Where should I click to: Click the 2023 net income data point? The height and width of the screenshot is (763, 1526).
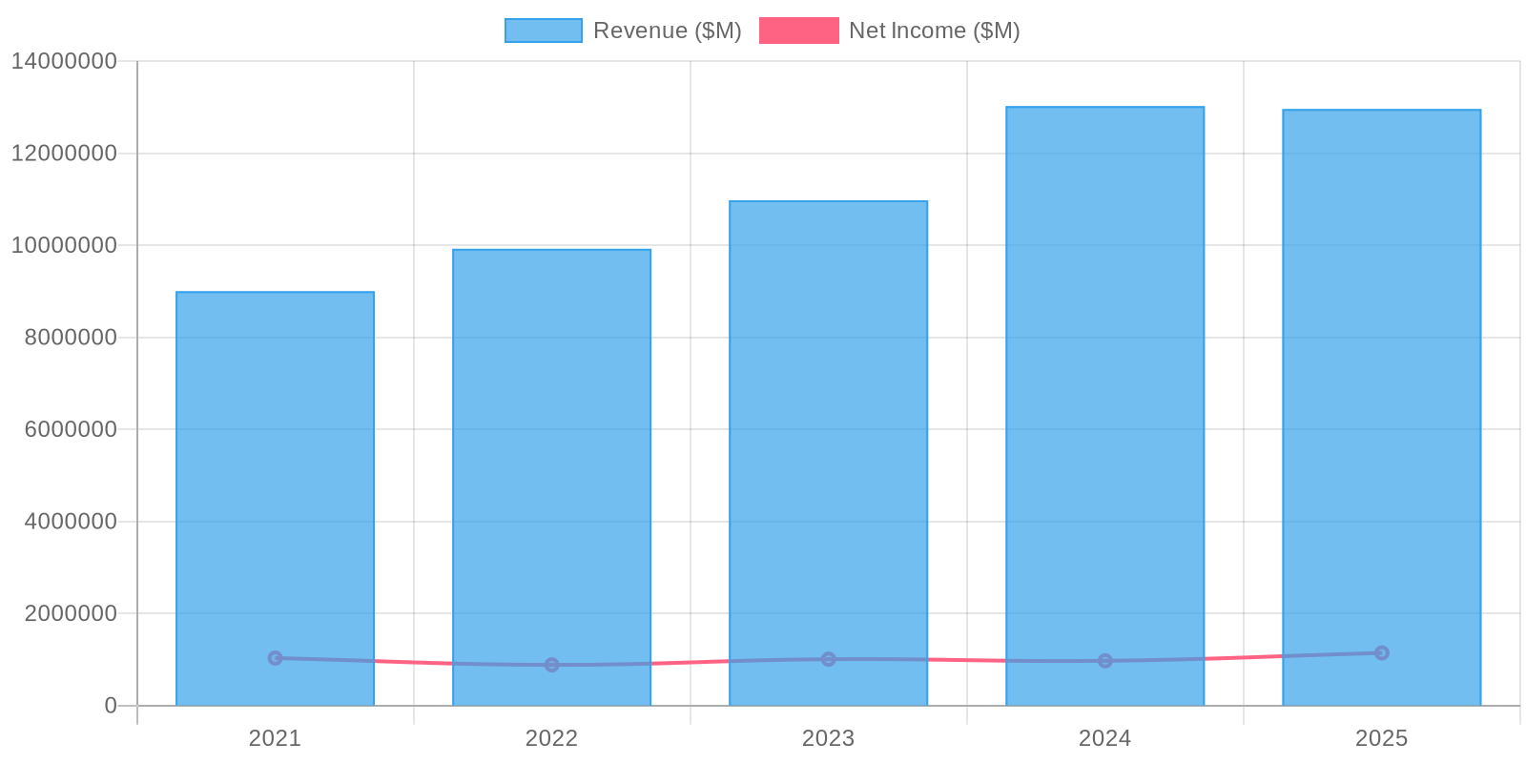(828, 659)
